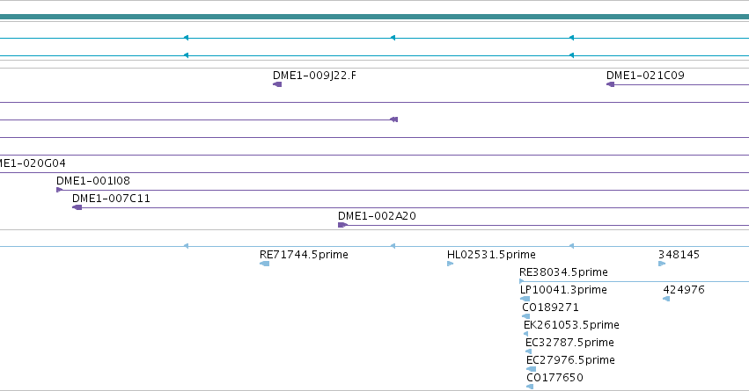Select the DME1-002A20 label

click(x=377, y=216)
